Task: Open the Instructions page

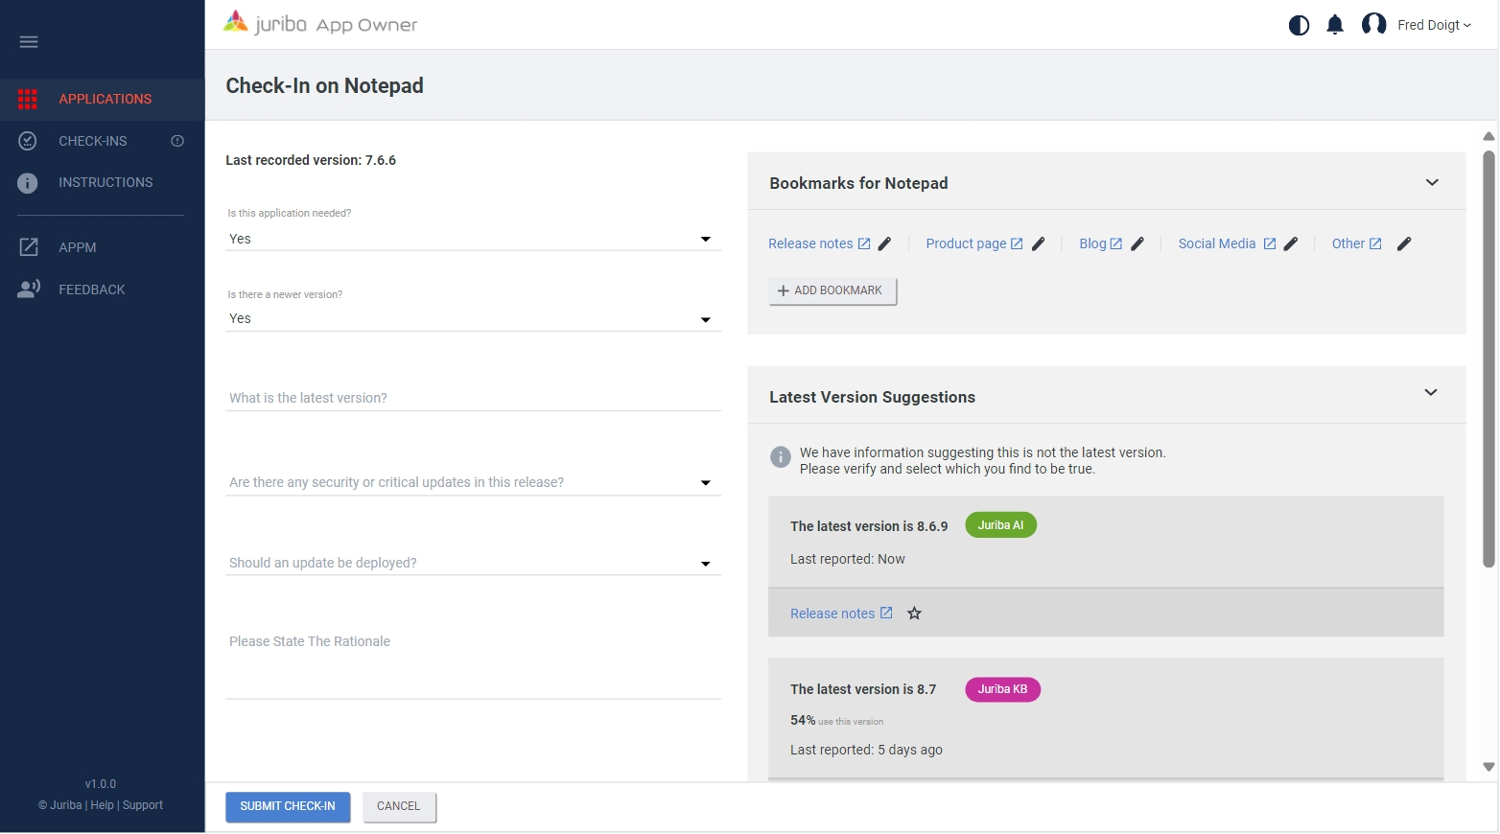Action: [x=103, y=182]
